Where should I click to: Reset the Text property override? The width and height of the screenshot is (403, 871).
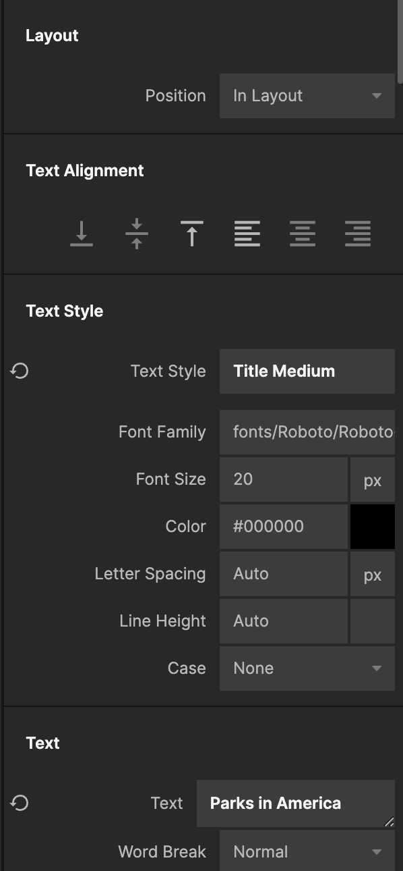[x=20, y=803]
